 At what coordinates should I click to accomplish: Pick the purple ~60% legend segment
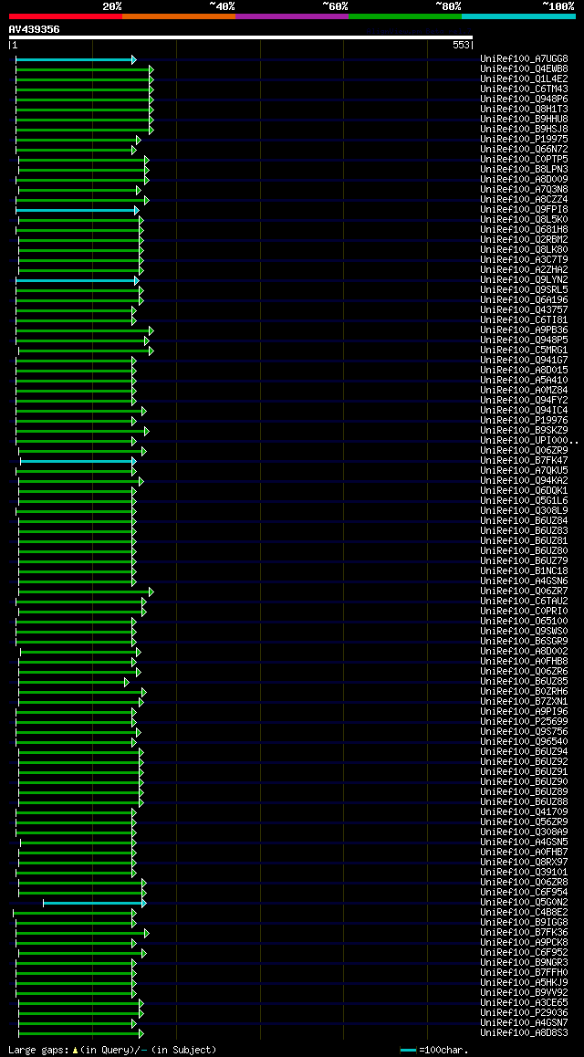point(292,16)
